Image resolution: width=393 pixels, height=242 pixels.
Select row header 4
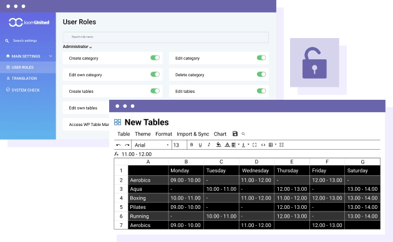click(121, 198)
